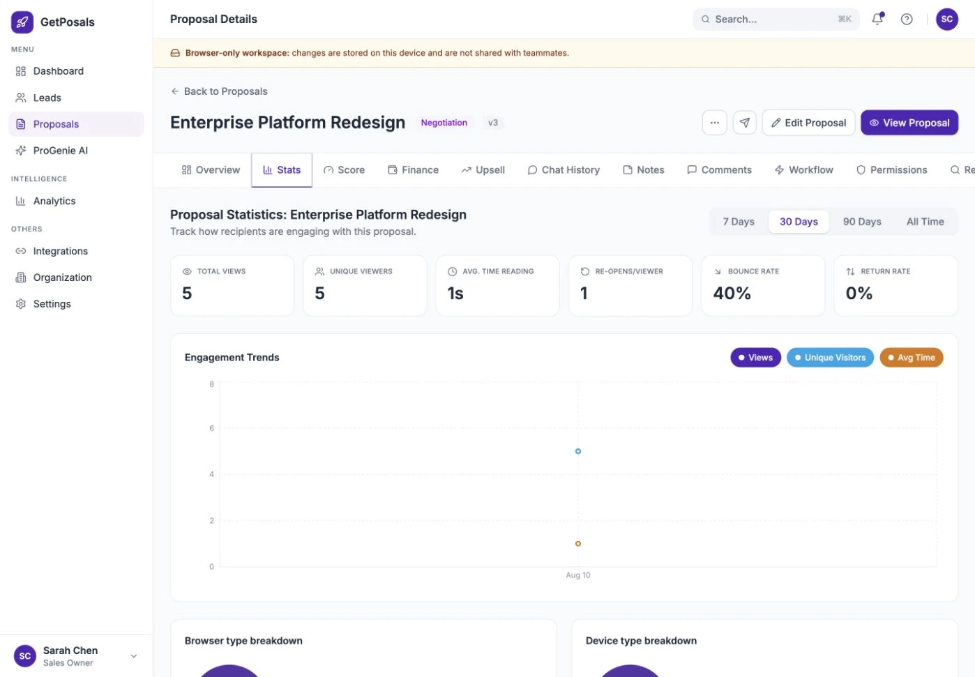Open the Chat History tab
975x677 pixels.
pos(564,170)
